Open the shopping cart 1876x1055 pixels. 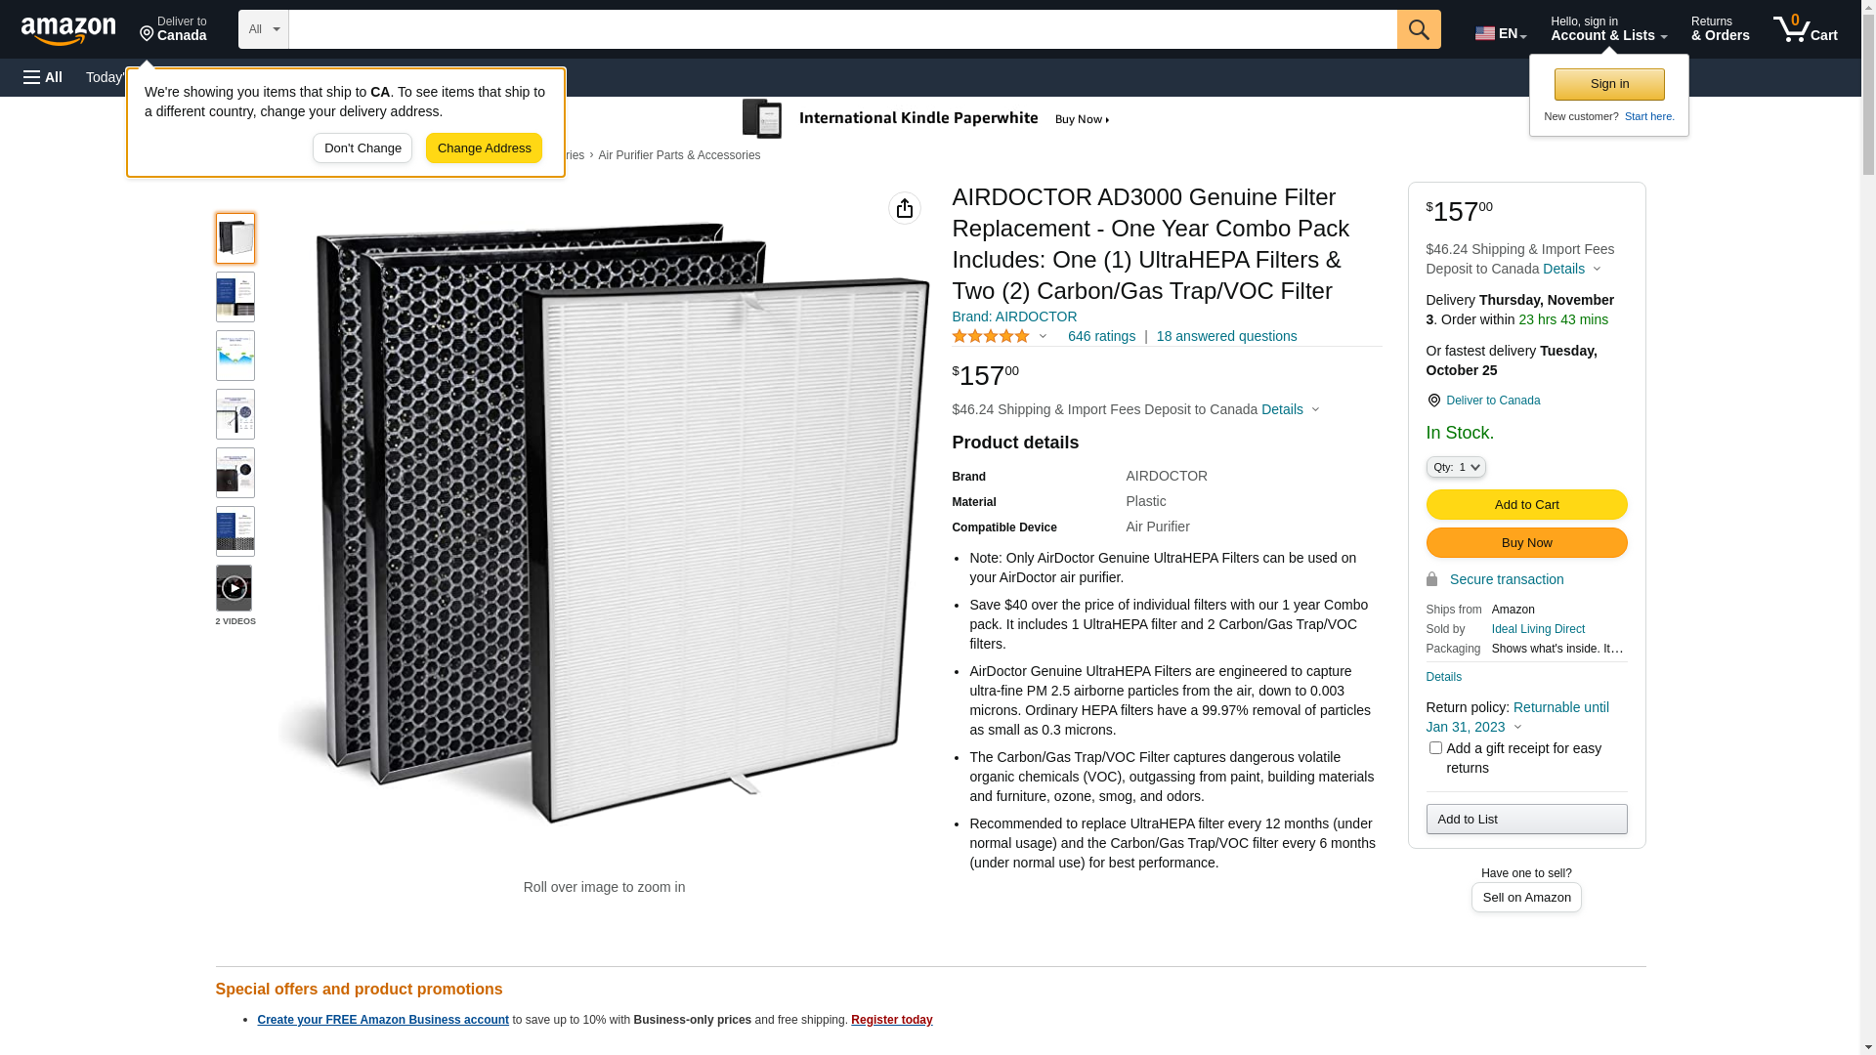pos(1805,29)
